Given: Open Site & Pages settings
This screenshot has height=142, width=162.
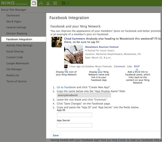Looking at the screenshot, I should pos(14,22).
